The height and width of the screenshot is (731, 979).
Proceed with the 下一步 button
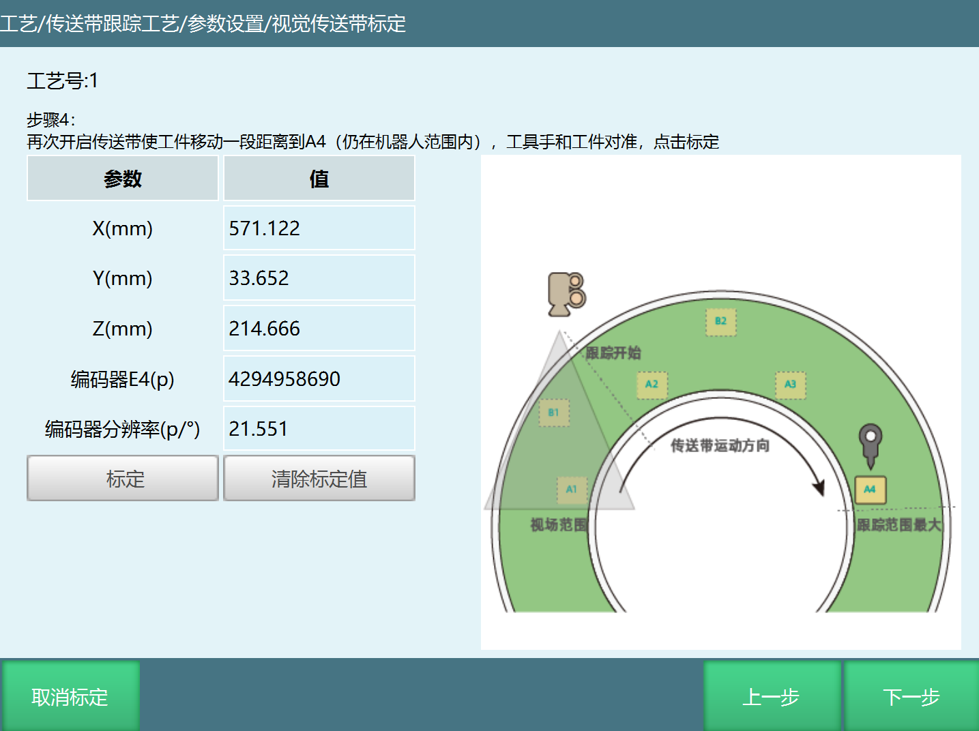pyautogui.click(x=910, y=696)
